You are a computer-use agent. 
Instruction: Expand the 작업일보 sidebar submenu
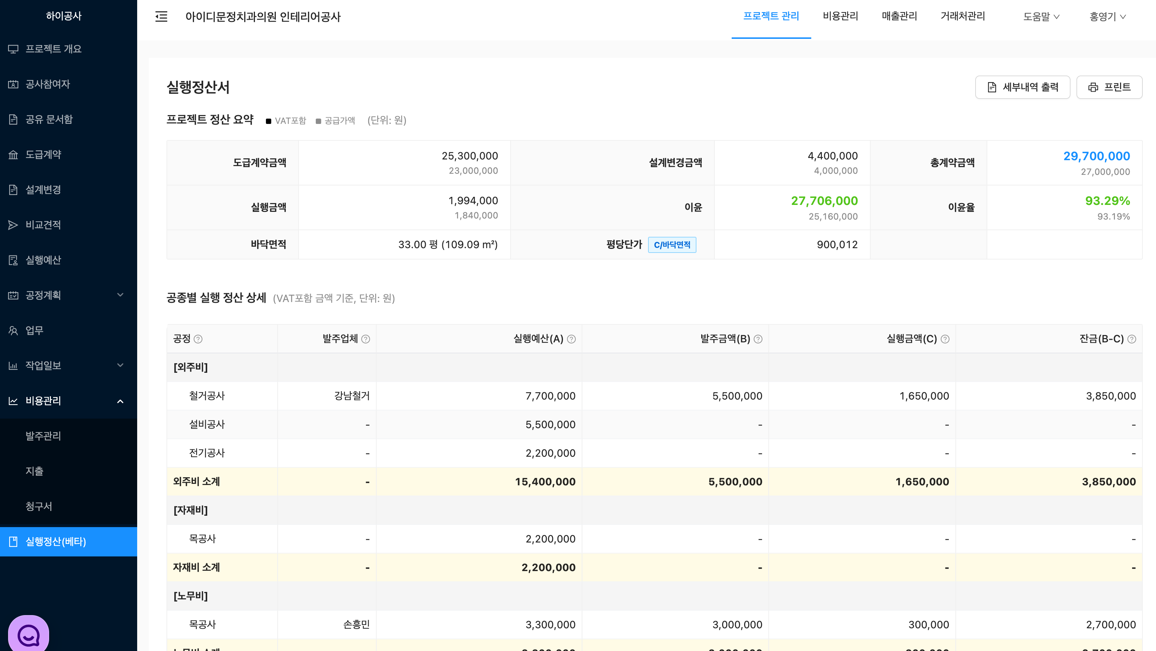click(120, 365)
